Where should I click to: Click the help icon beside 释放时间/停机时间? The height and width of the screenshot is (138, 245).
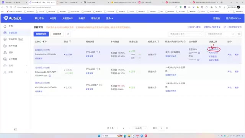185,41
